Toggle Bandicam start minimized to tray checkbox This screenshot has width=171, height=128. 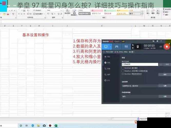pos(123,71)
